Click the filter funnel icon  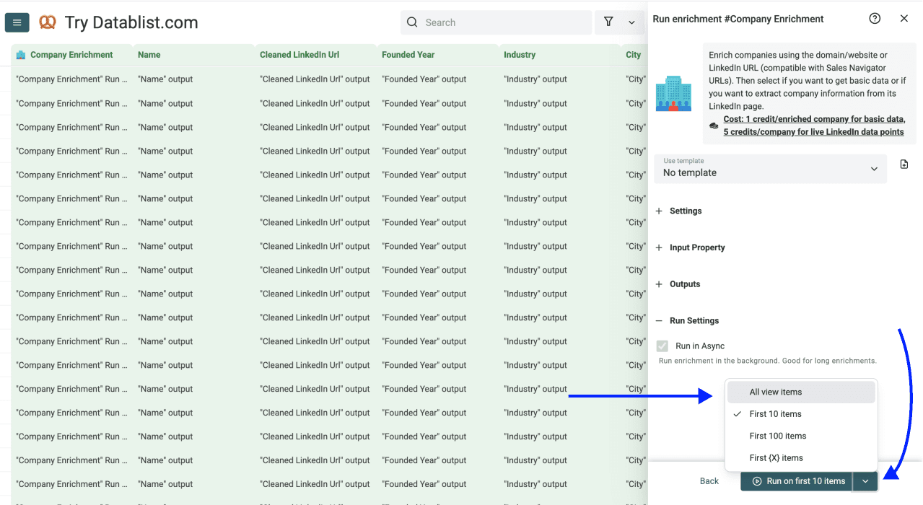click(608, 22)
